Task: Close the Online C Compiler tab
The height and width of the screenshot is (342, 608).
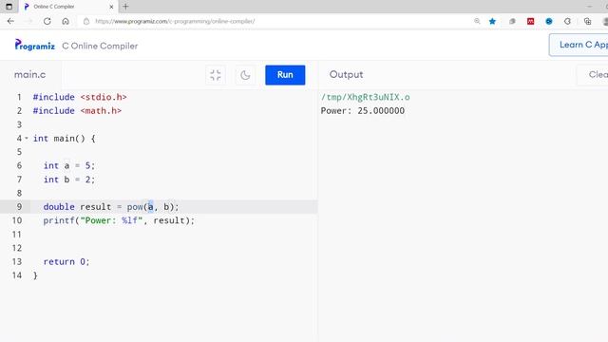Action: [111, 7]
